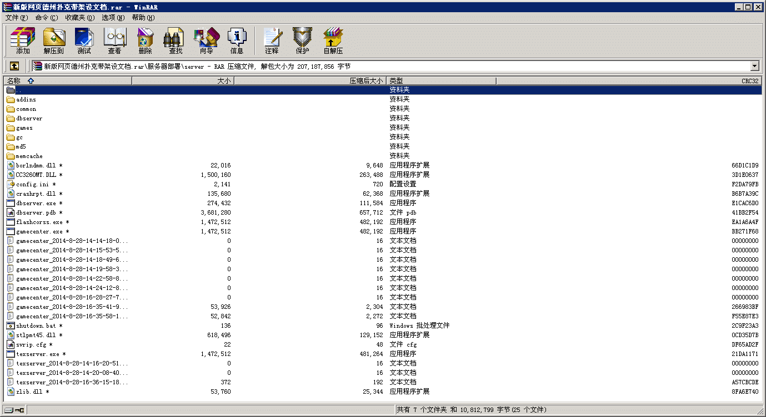Click the 解压到 (Extract To) icon

click(54, 40)
